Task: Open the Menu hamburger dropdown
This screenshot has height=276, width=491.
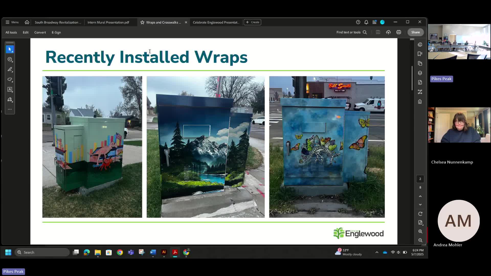Action: coord(12,22)
